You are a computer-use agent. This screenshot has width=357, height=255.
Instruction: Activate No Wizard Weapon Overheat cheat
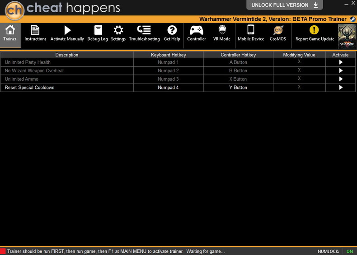pyautogui.click(x=341, y=70)
